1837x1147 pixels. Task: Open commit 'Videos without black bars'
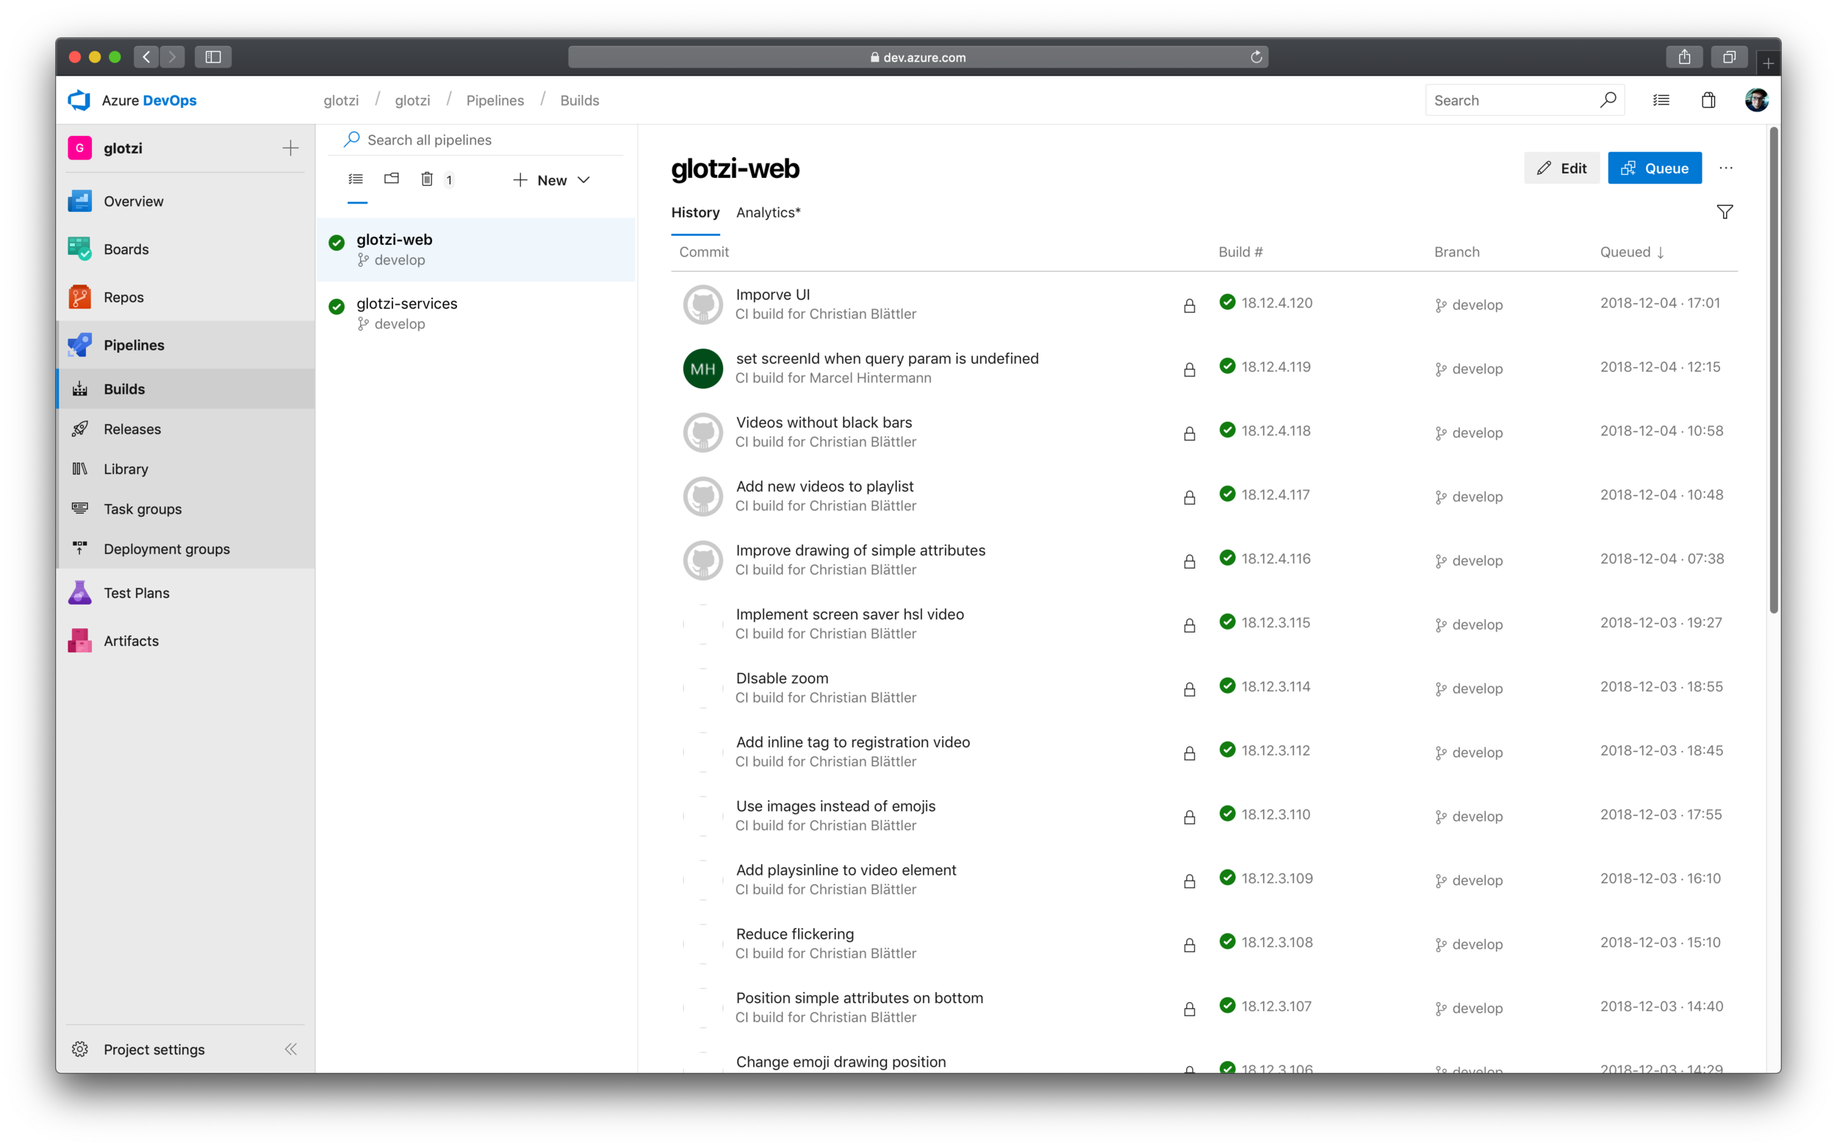824,422
